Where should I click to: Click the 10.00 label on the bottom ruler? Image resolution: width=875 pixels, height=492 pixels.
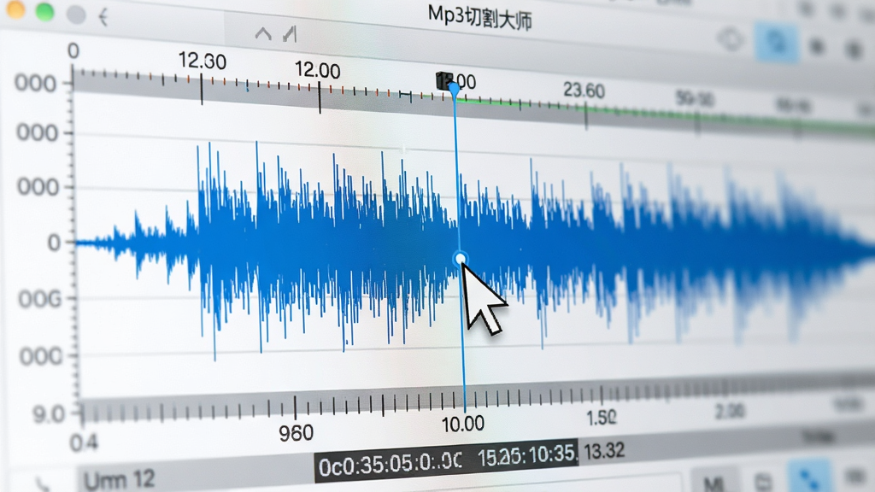tap(462, 424)
